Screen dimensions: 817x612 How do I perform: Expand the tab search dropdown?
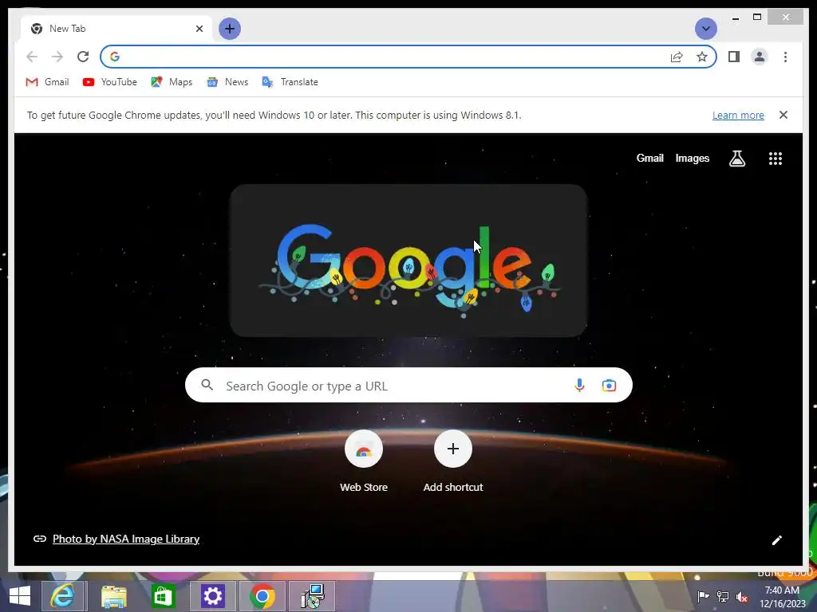pos(705,29)
